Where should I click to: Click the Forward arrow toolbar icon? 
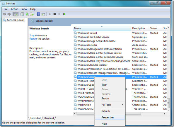pyautogui.click(x=9, y=14)
